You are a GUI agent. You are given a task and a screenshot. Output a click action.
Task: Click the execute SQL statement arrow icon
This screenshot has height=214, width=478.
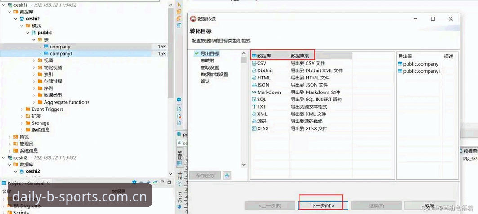pyautogui.click(x=179, y=4)
